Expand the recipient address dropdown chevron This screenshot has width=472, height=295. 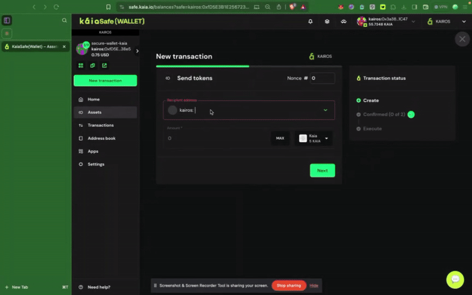(x=326, y=110)
